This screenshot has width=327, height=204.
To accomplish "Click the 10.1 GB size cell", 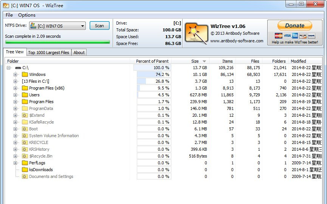I will point(200,74).
